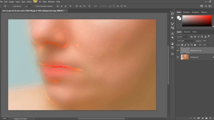Screen dimensions: 214x120
Task: Click the search magnifier icon top right
Action: (x=206, y=6)
